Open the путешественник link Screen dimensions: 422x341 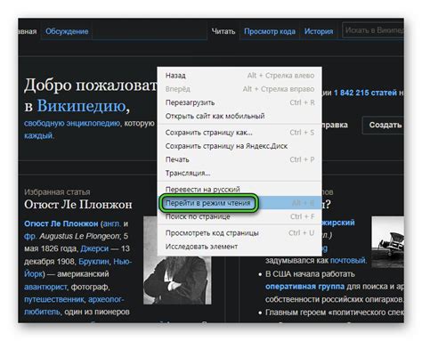coord(54,299)
